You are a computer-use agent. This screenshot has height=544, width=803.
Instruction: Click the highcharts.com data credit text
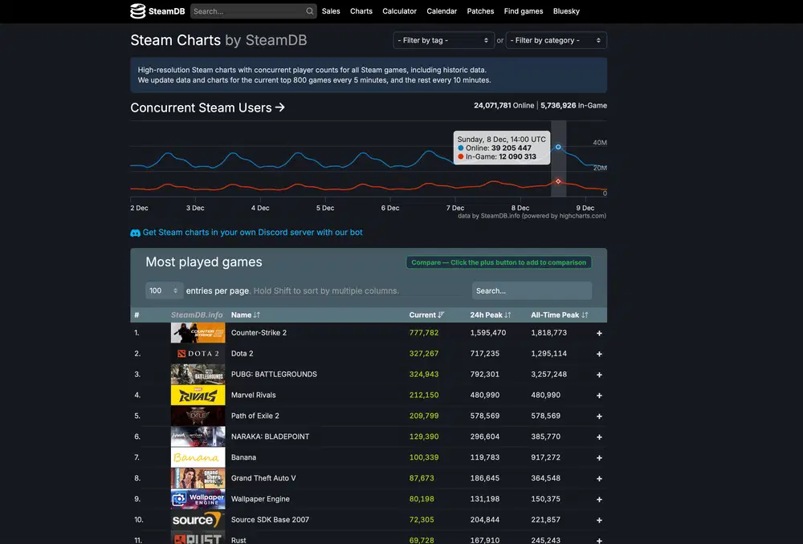point(532,216)
